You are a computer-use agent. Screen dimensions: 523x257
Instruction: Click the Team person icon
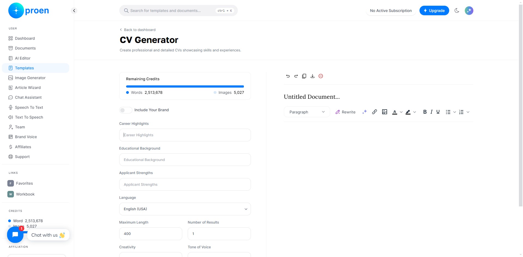click(11, 127)
